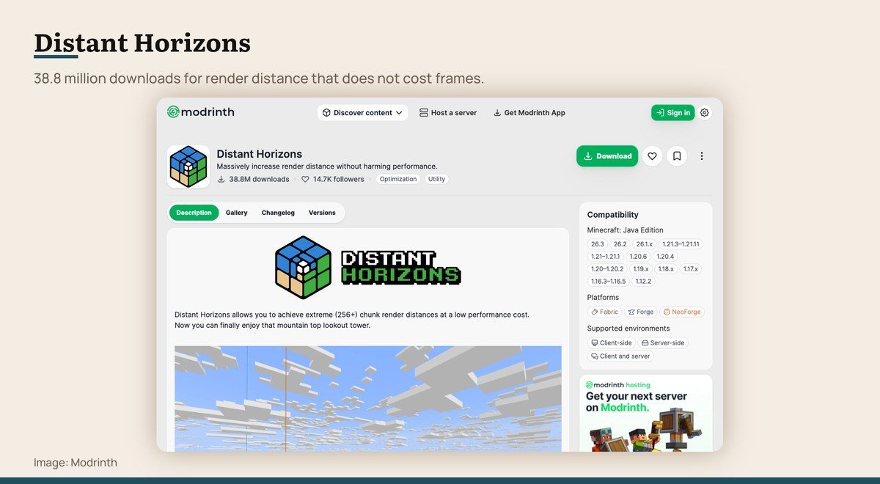Click Get Modrinth App link
This screenshot has width=880, height=484.
click(529, 113)
